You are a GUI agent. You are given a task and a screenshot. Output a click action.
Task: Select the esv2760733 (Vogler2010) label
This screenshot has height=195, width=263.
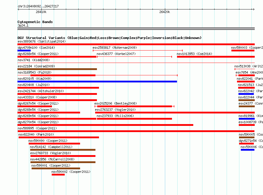point(51,153)
